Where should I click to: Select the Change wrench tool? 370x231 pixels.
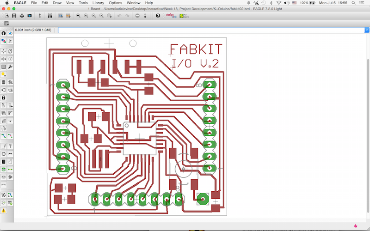10,67
